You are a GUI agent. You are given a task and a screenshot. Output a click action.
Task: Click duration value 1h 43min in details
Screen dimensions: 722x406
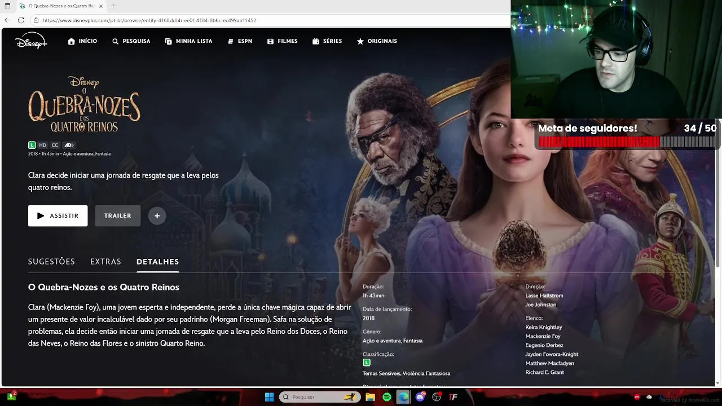point(373,295)
